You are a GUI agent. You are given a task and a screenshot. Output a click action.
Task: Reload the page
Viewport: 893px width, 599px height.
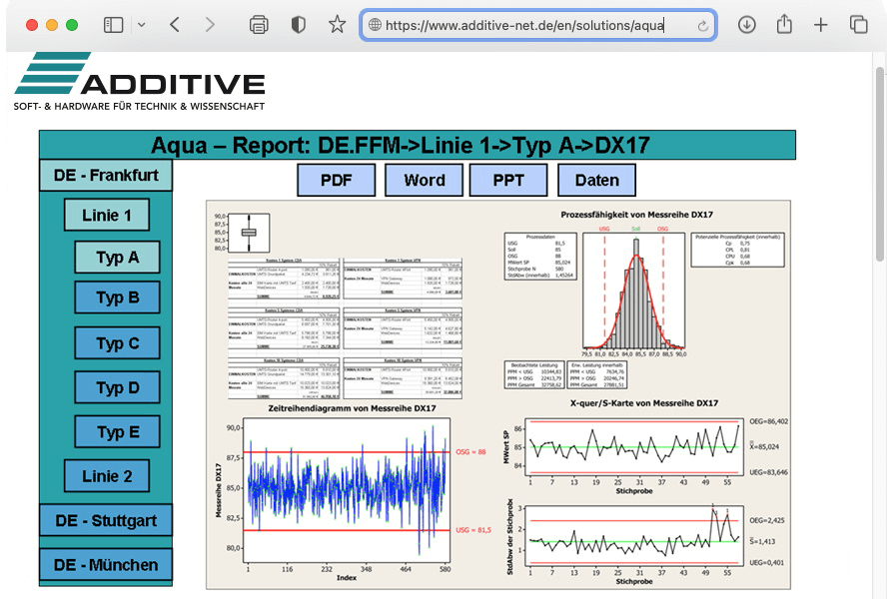703,26
